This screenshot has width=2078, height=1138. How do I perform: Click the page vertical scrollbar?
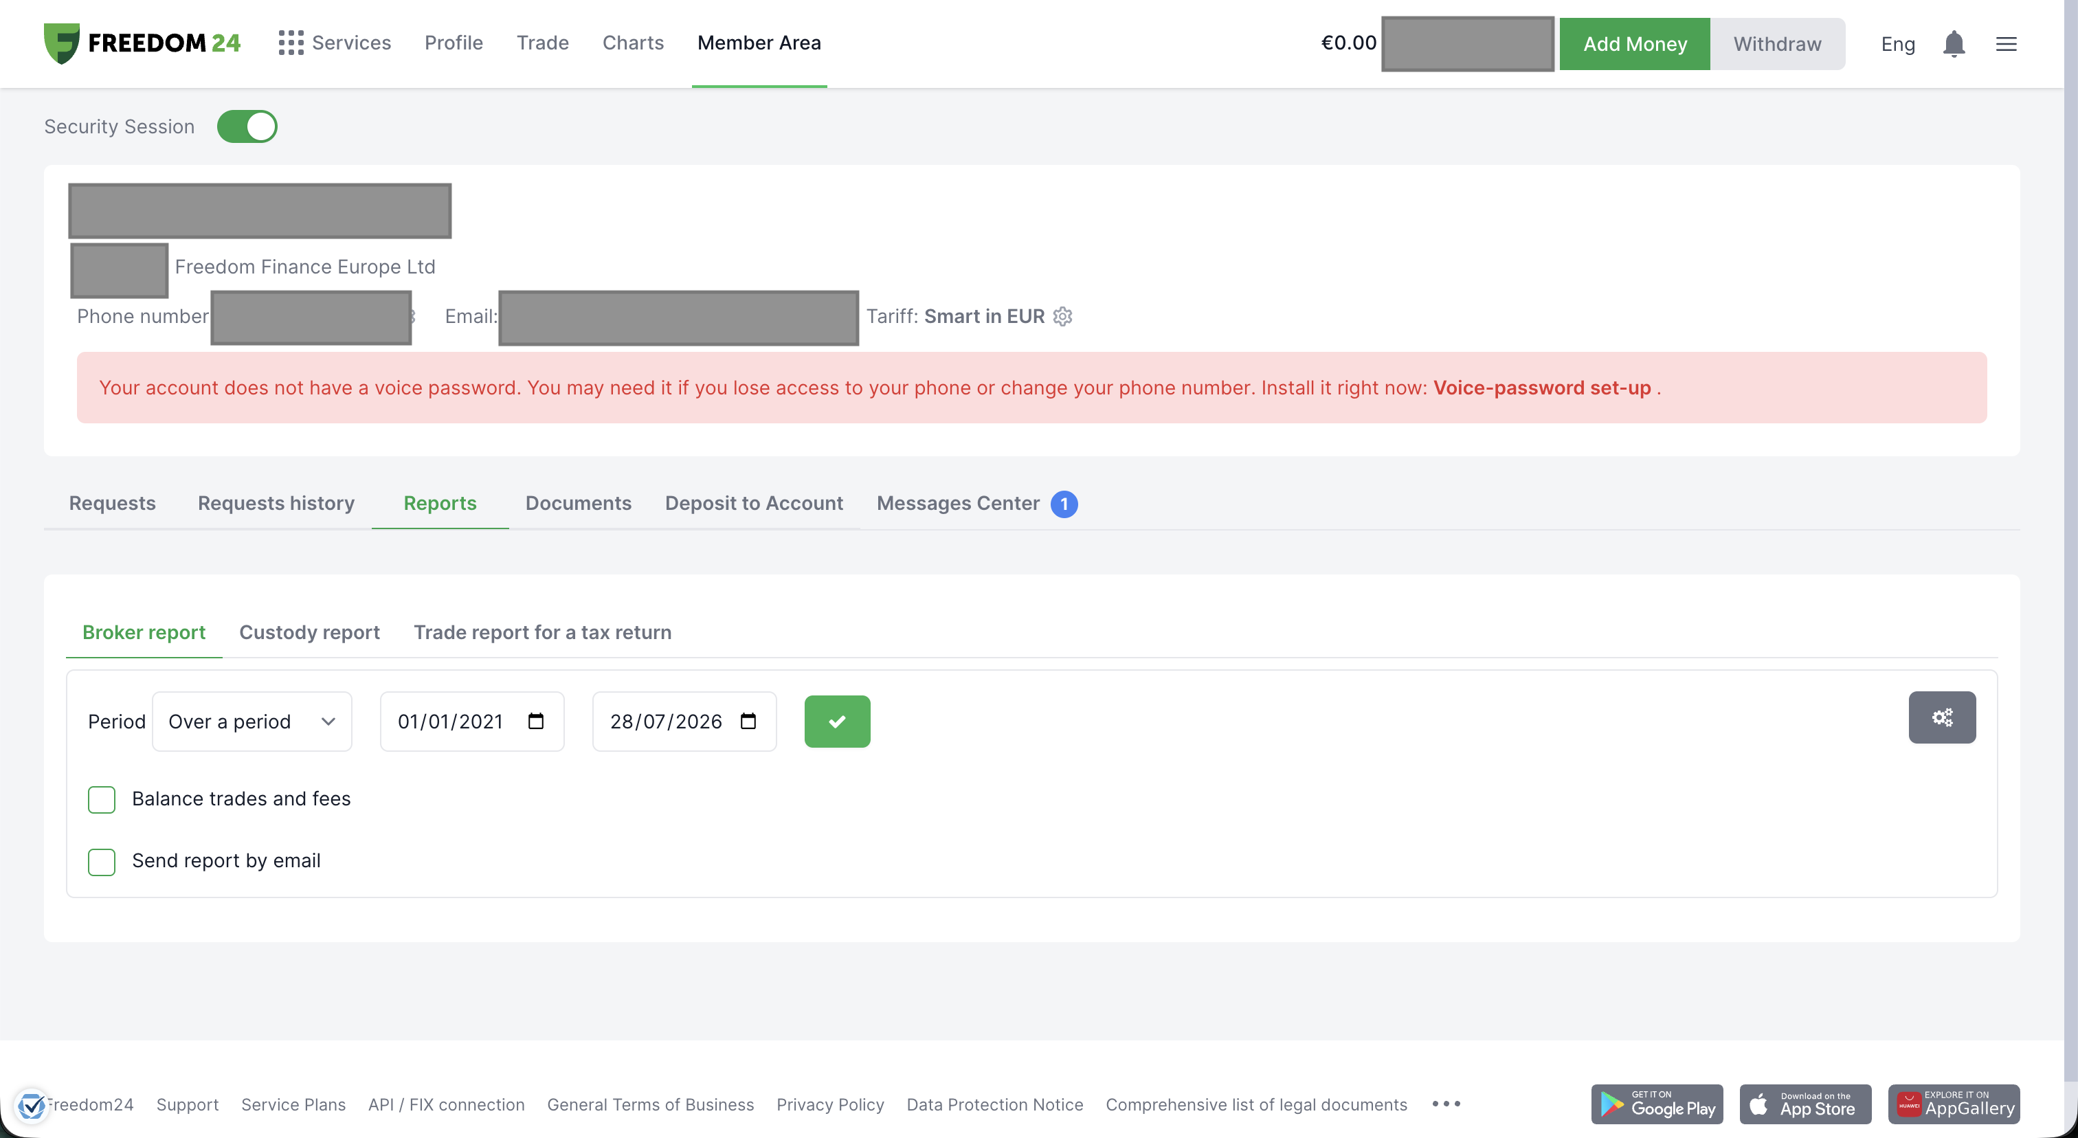pos(2070,540)
